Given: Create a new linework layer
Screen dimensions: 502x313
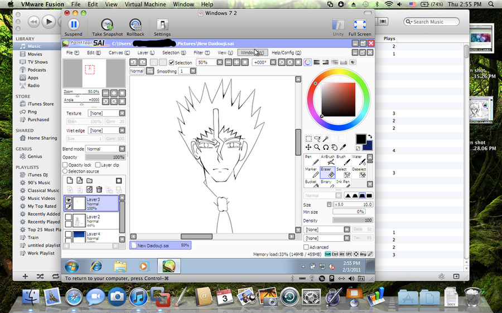Looking at the screenshot, I should pos(79,180).
